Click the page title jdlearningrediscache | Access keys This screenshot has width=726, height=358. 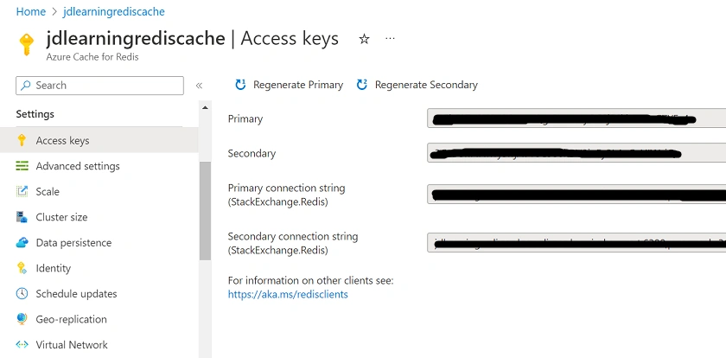coord(192,38)
